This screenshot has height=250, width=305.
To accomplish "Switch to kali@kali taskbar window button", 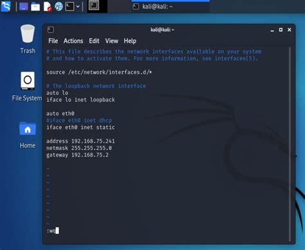I will (x=171, y=6).
